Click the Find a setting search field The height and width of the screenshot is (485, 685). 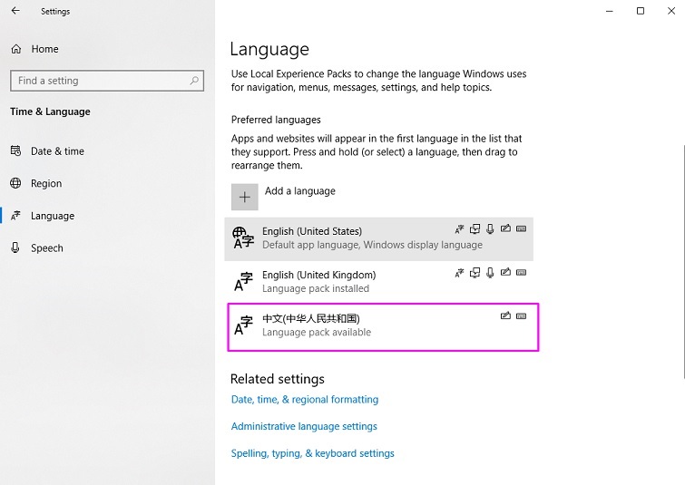pyautogui.click(x=100, y=81)
